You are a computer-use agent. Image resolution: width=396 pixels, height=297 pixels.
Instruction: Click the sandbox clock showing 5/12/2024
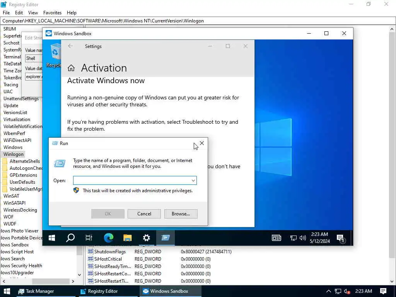pos(320,238)
